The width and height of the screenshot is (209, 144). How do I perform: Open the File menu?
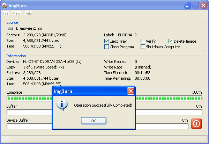coord(6,13)
